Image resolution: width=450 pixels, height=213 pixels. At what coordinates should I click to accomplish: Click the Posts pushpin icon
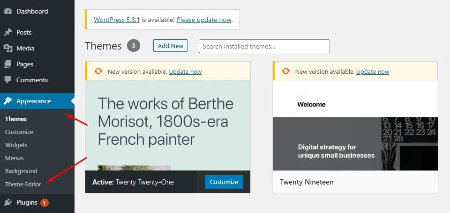8,32
